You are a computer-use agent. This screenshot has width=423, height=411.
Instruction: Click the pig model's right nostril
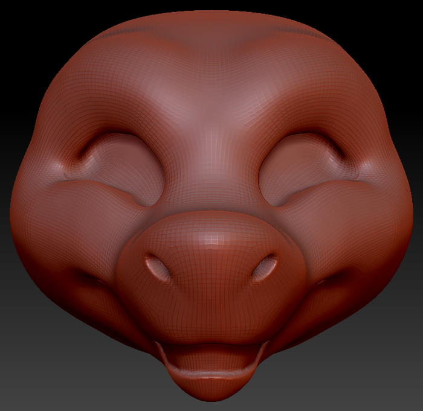(x=265, y=267)
